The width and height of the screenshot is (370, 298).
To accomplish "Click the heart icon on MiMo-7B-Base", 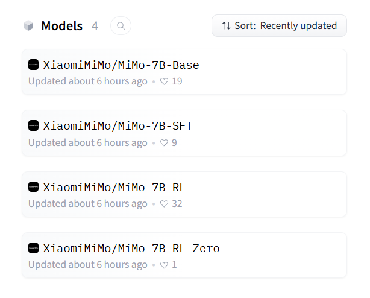I will point(165,81).
